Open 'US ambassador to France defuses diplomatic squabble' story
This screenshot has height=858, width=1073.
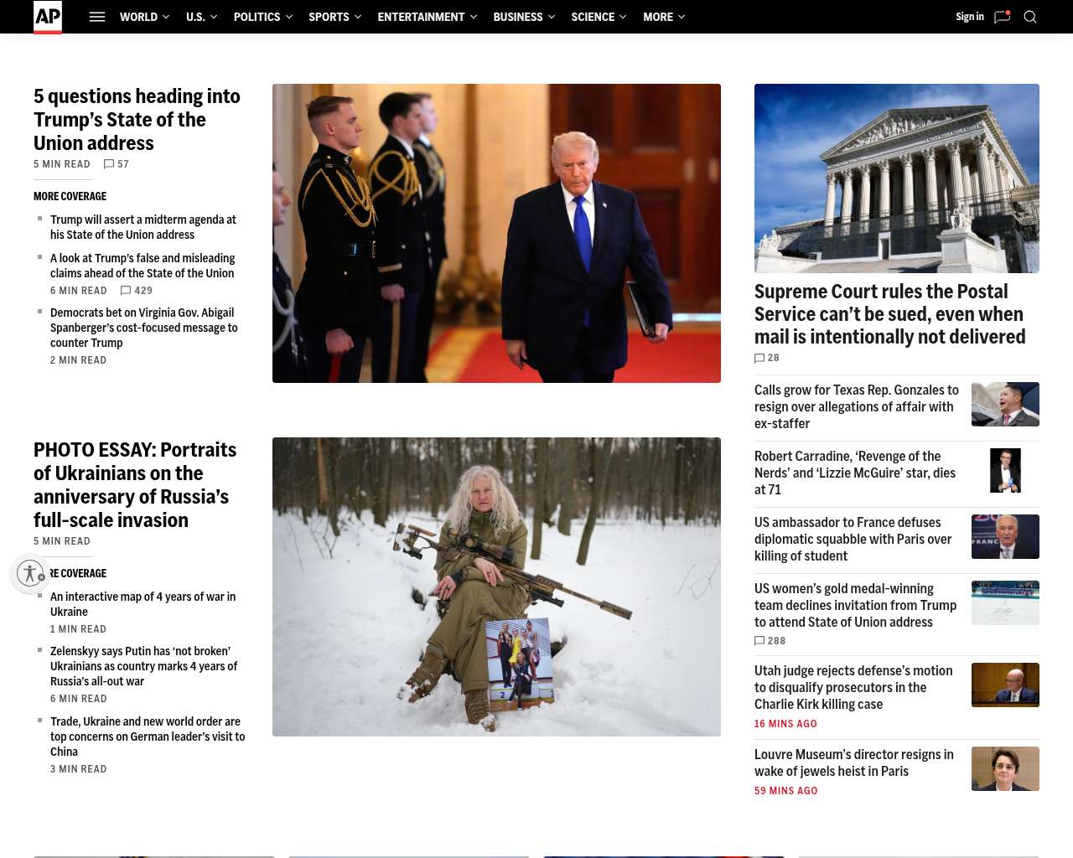853,540
